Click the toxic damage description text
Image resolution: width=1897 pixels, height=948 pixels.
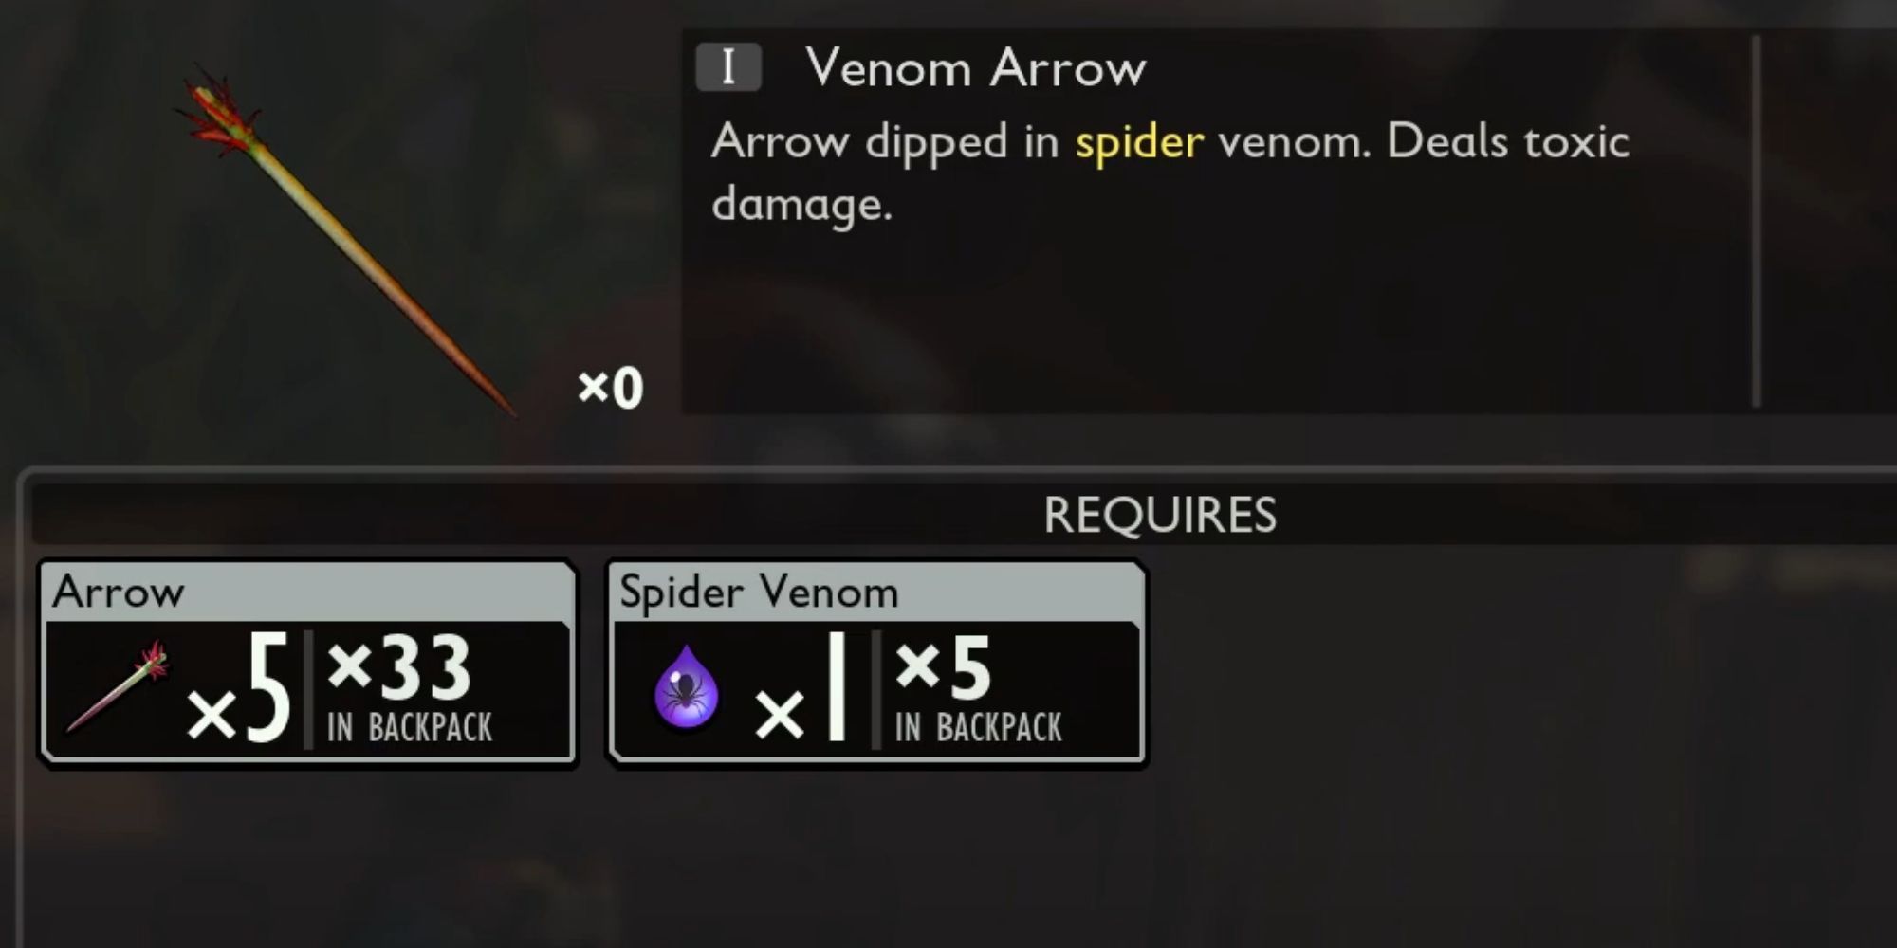coord(1170,173)
